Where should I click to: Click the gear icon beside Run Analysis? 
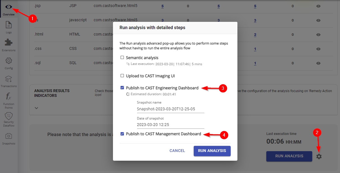point(319,156)
